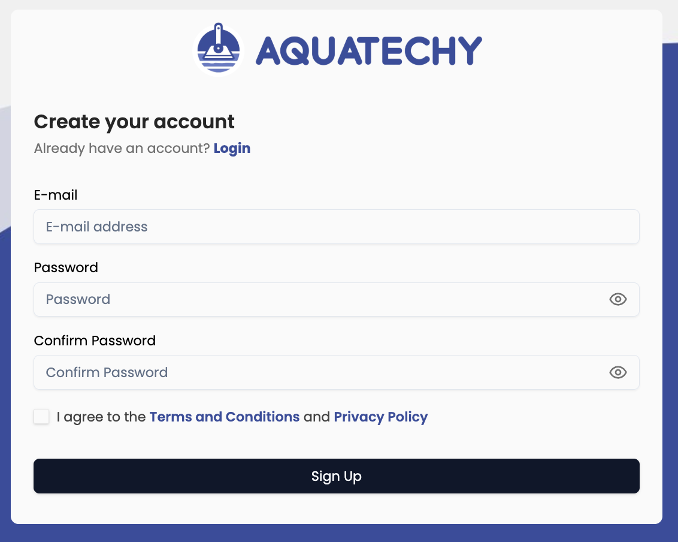Click the Confirm Password label
The image size is (678, 542).
(95, 341)
